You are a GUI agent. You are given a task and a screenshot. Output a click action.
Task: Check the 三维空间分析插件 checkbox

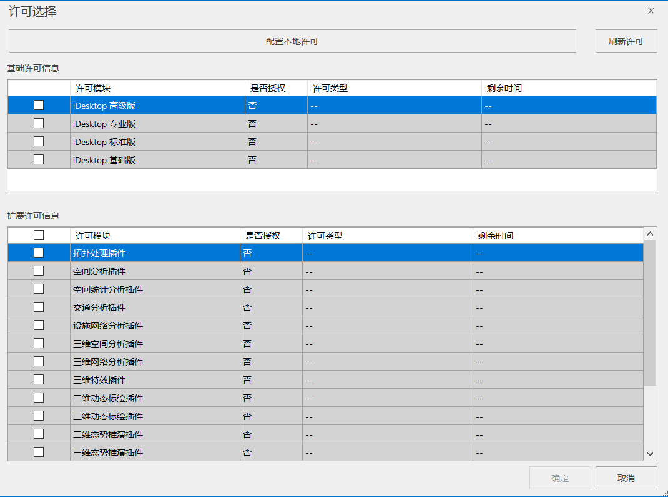point(39,343)
